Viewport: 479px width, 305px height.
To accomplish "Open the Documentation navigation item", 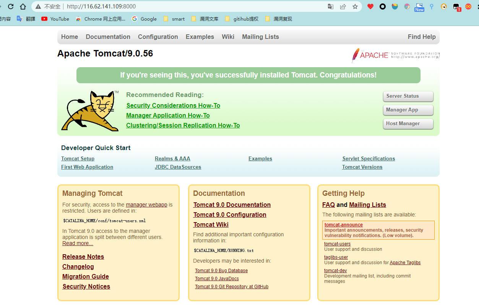I will pyautogui.click(x=108, y=37).
